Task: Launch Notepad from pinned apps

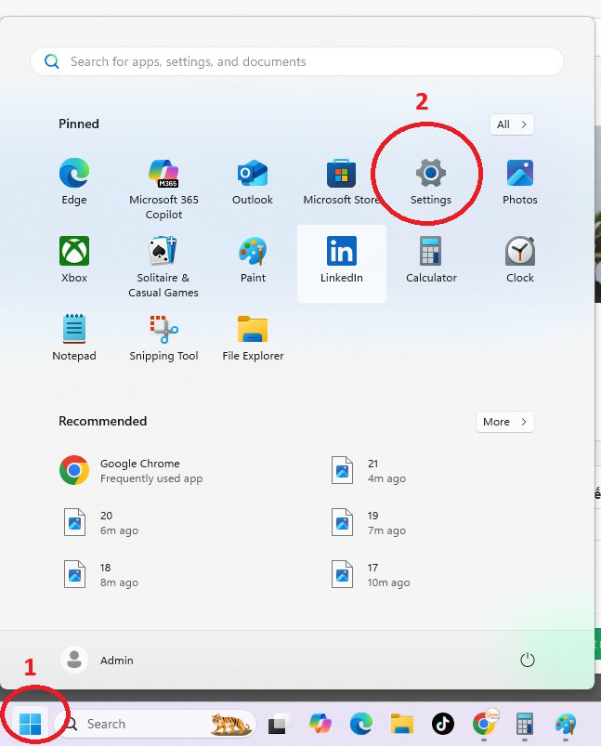Action: (x=74, y=338)
